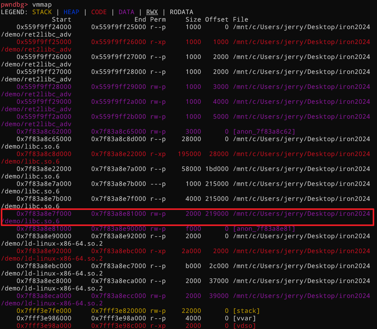Image resolution: width=377 pixels, height=329 pixels.
Task: Click the CODE legend label
Action: [99, 12]
